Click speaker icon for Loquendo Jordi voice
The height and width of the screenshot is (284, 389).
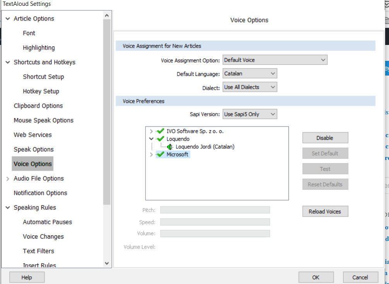[x=170, y=147]
